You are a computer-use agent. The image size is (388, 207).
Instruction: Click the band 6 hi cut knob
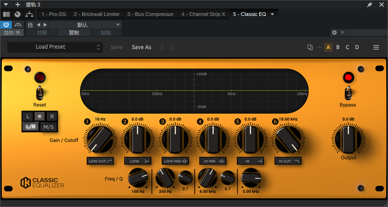point(288,139)
